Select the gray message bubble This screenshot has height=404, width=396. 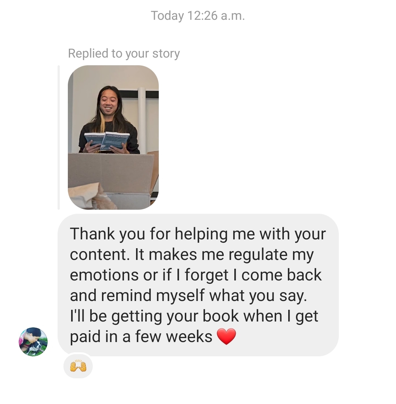pyautogui.click(x=198, y=285)
